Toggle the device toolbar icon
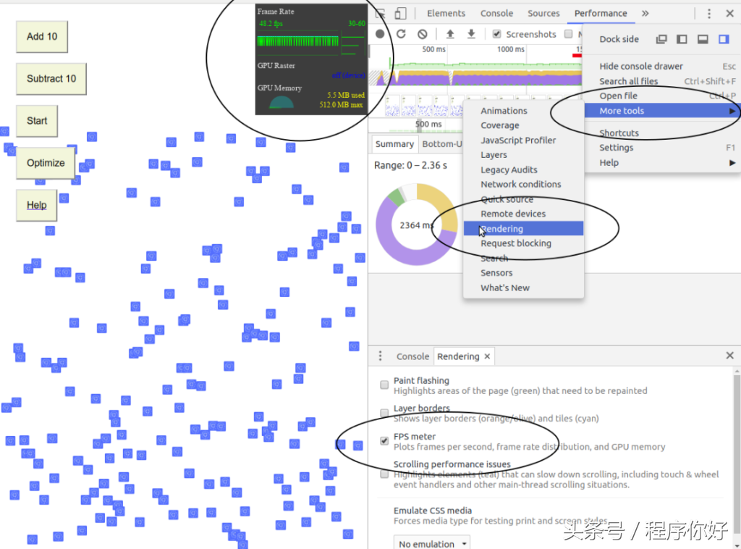The image size is (741, 549). click(x=401, y=13)
